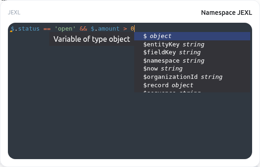The height and width of the screenshot is (167, 260).
Task: Choose the $now string suggestion
Action: [192, 69]
